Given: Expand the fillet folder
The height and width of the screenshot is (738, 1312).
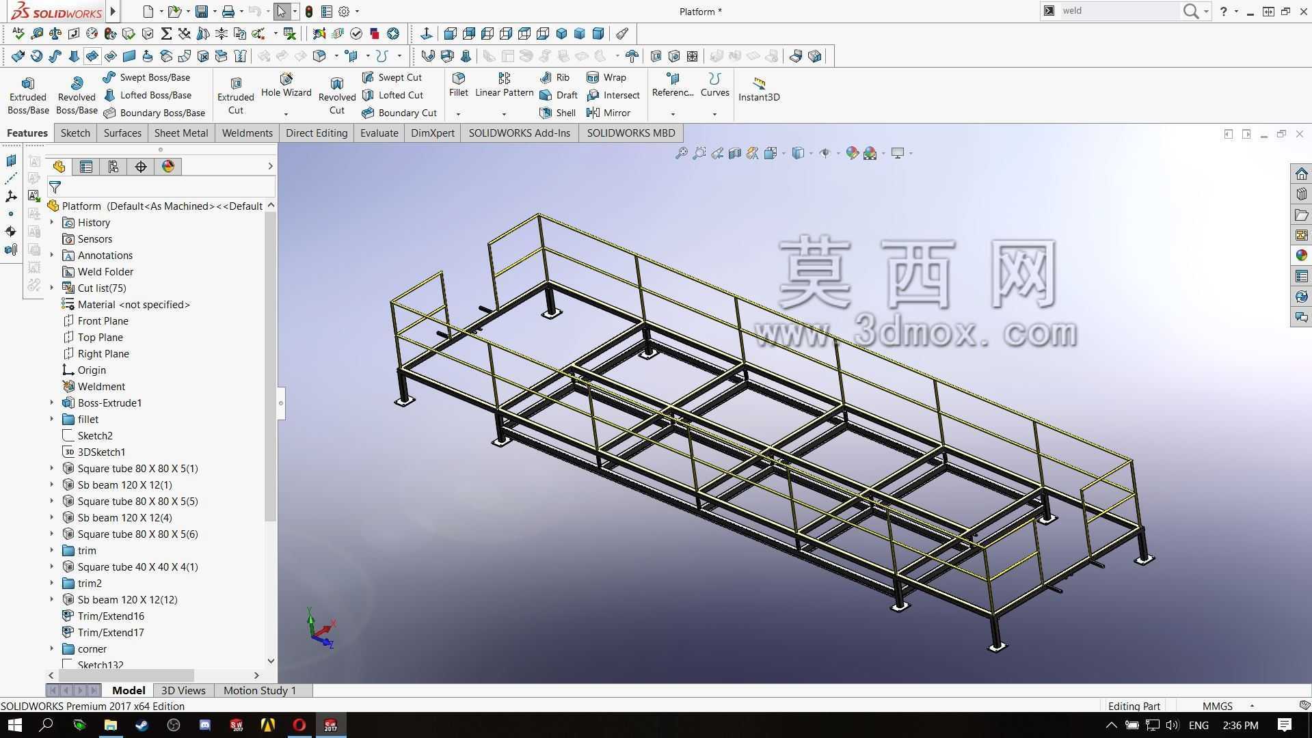Looking at the screenshot, I should (x=52, y=419).
